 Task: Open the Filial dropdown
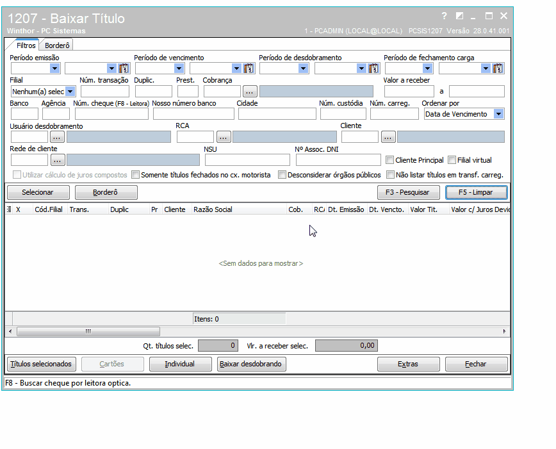70,92
